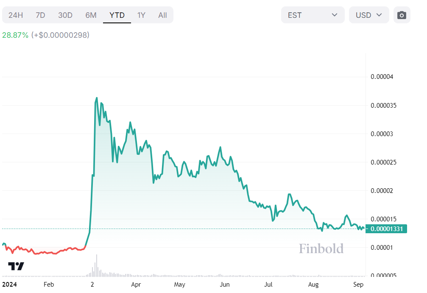Click the (+$0.00000298) change amount

(60, 35)
